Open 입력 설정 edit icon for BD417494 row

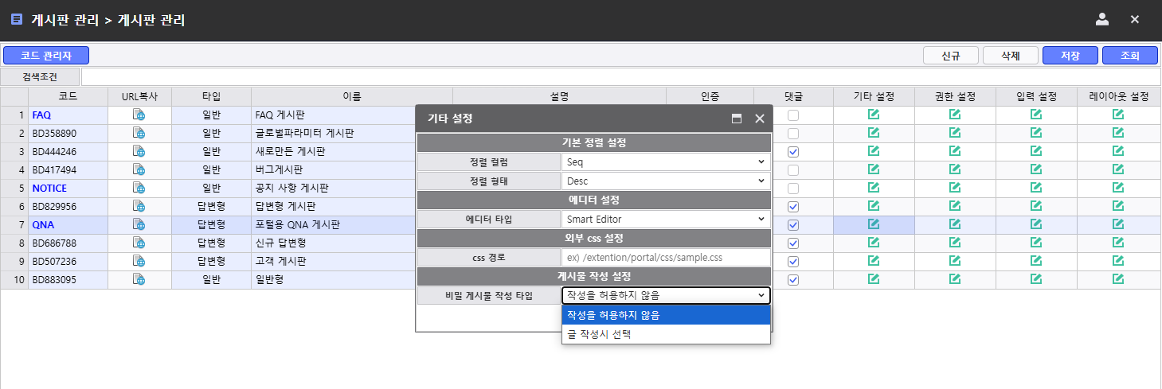pyautogui.click(x=1036, y=169)
